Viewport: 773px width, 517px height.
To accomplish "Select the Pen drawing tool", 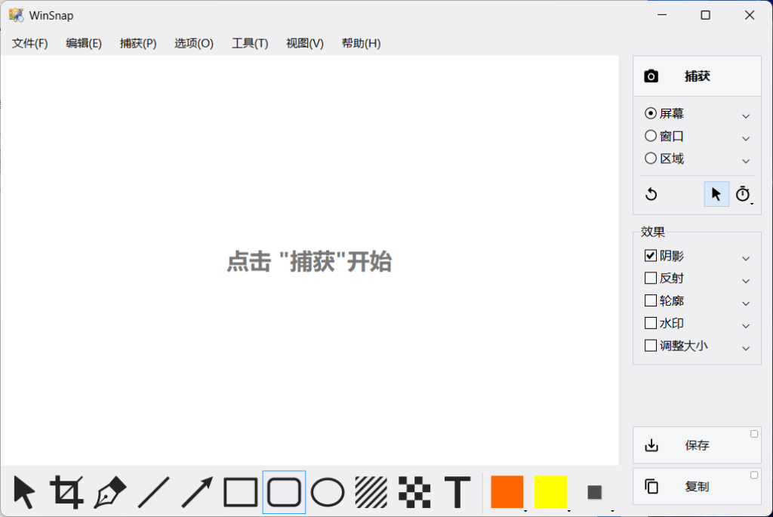I will point(110,492).
